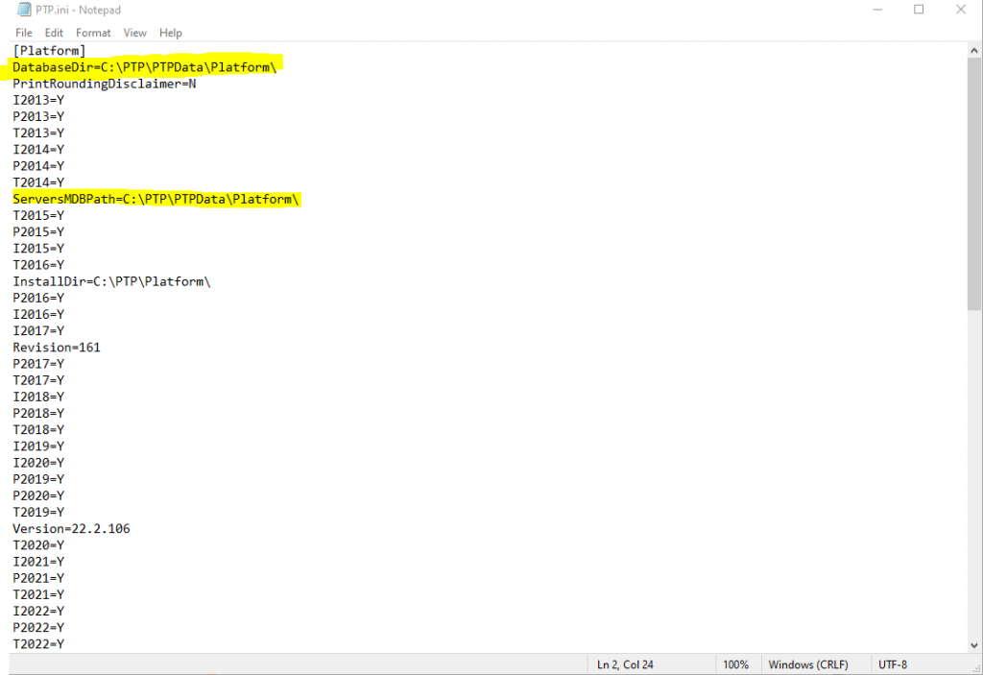Screen dimensions: 983x675
Task: Click the vertical scrollbar thumb
Action: [x=974, y=182]
